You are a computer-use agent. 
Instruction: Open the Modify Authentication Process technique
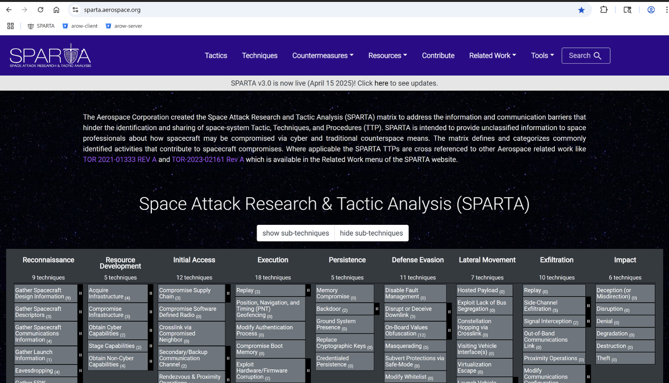tap(270, 330)
